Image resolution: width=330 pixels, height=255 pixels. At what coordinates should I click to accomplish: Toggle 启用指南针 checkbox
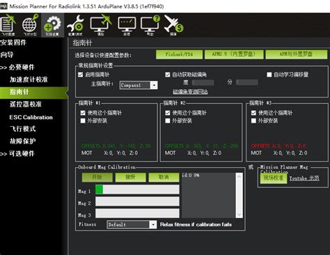[x=81, y=75]
